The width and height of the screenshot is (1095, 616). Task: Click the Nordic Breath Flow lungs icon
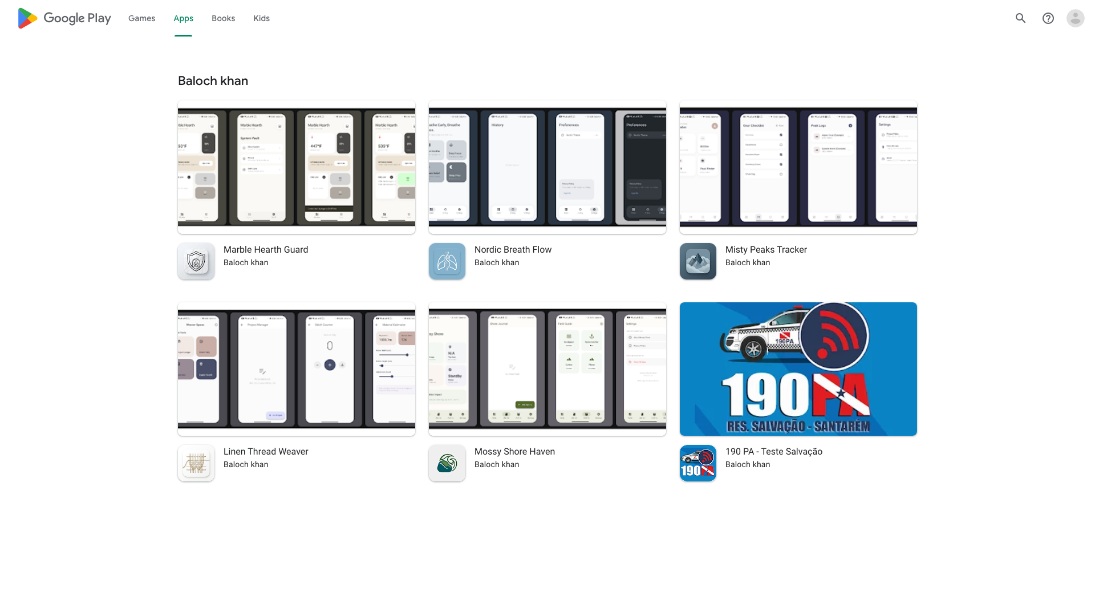(447, 261)
